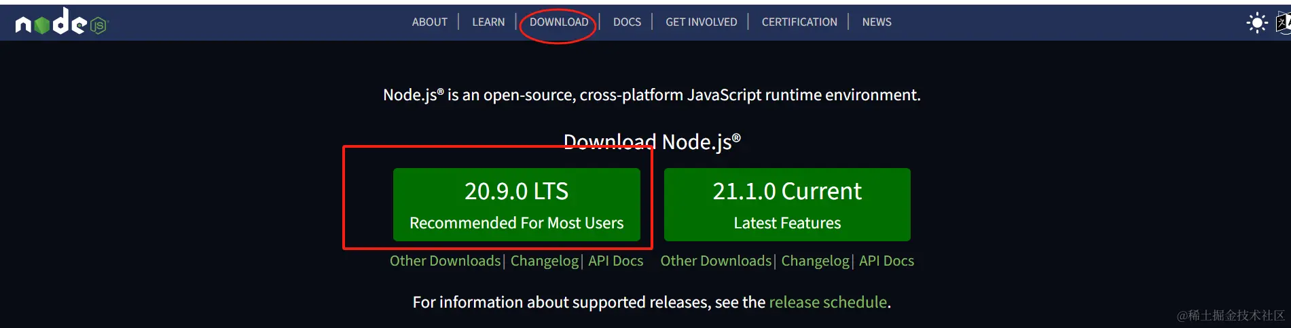This screenshot has height=328, width=1291.
Task: Follow the release schedule link
Action: [828, 302]
